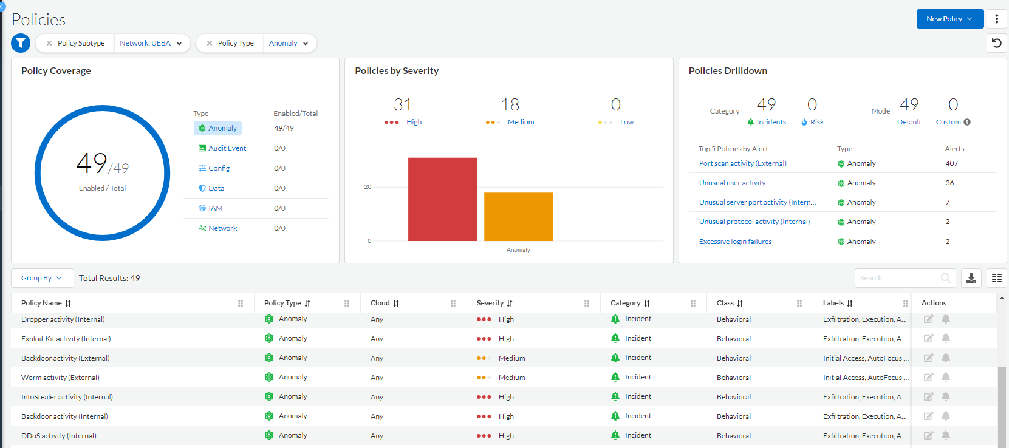Viewport: 1009px width, 448px height.
Task: Click the red High severity bar
Action: (442, 199)
